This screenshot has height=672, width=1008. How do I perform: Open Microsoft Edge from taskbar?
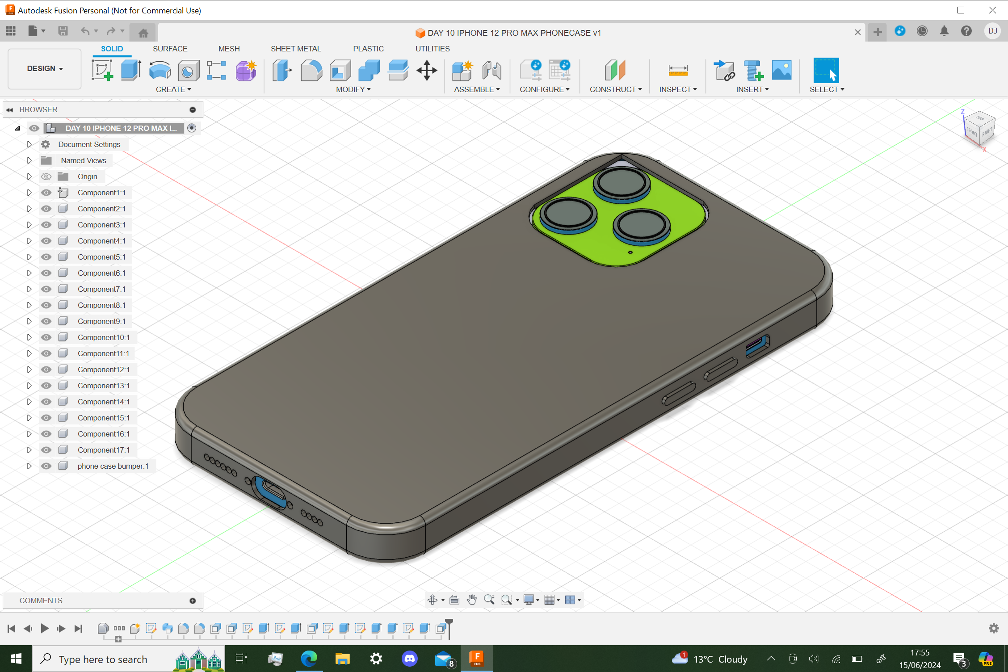(309, 659)
